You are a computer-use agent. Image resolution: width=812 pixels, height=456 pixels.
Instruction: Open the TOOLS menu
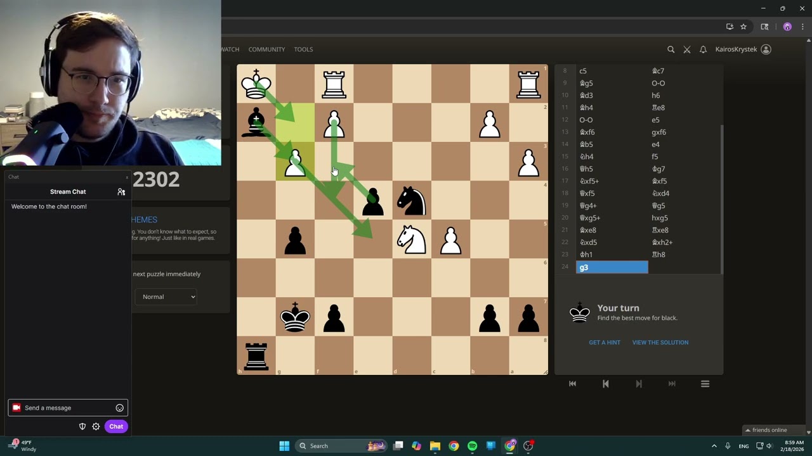coord(303,49)
